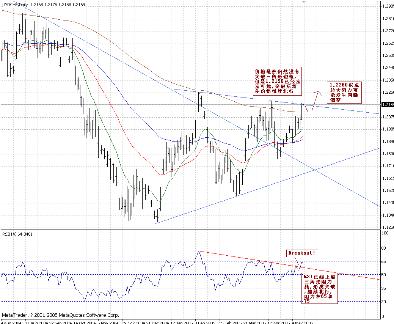
Task: Click the red Breakout! label on RSI
Action: (x=302, y=253)
